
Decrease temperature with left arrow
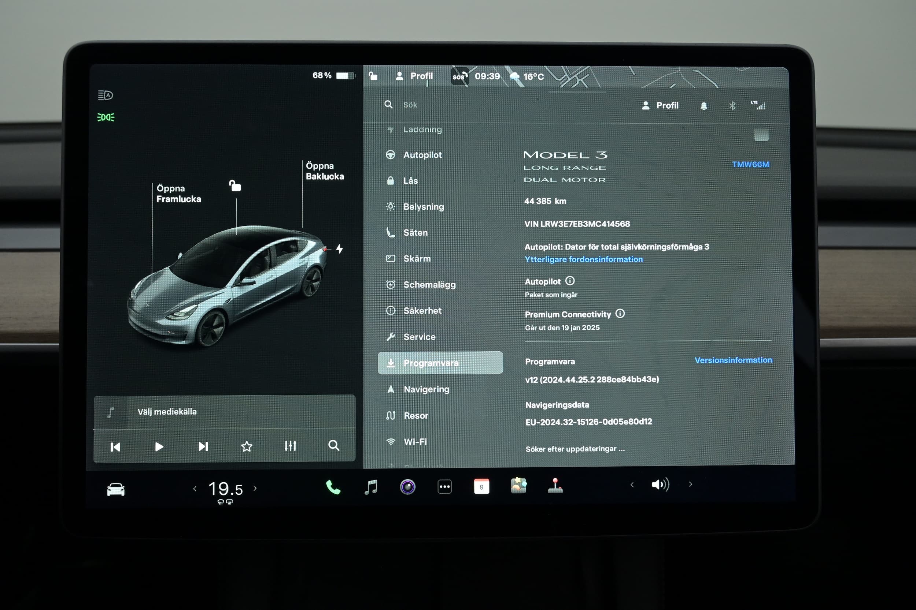195,489
